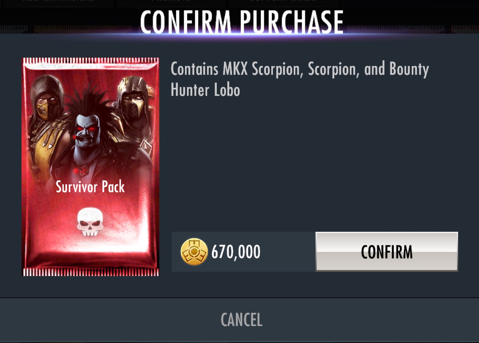
Task: Select the Survivor Pack title text
Action: click(x=90, y=187)
